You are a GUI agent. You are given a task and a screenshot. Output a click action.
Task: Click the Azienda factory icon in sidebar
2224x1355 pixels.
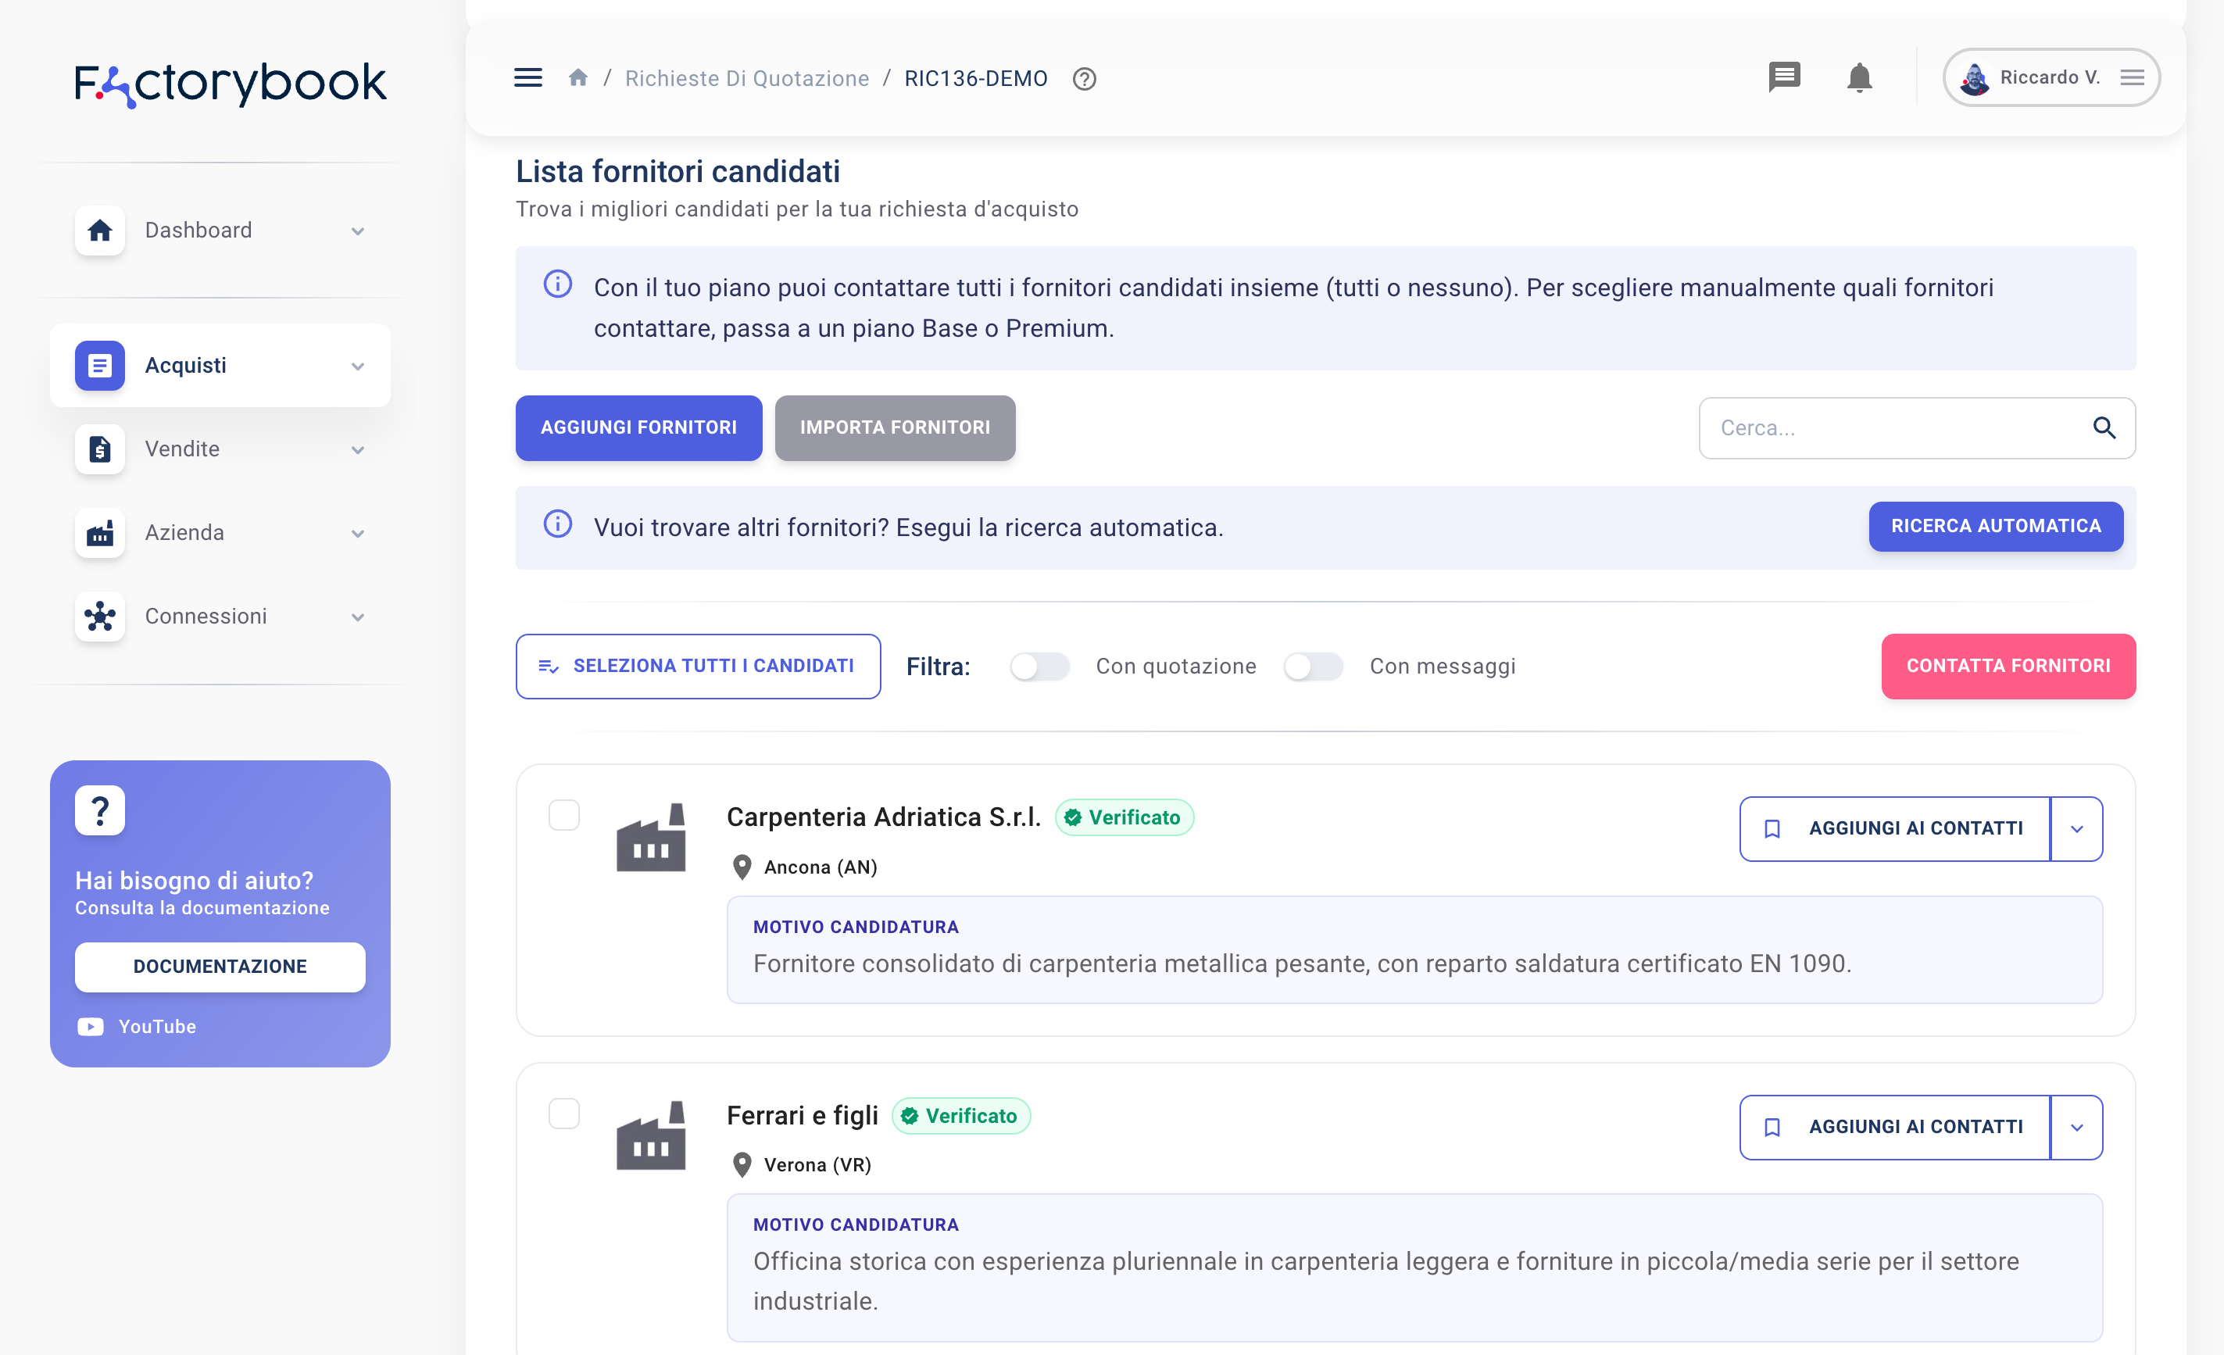pos(100,533)
